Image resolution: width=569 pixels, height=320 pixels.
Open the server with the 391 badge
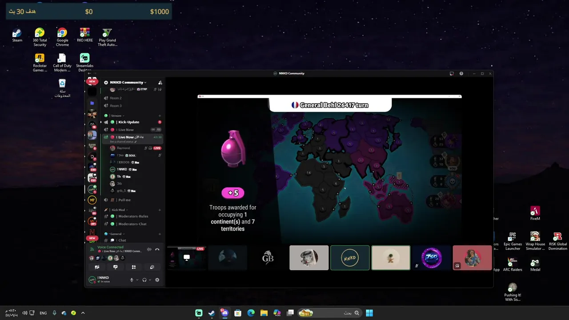[x=92, y=221]
